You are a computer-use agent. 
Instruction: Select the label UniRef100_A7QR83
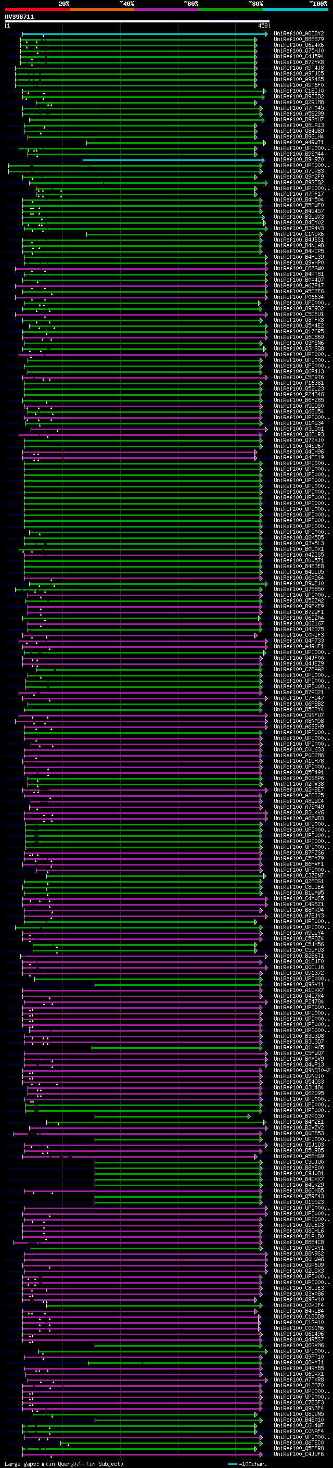pyautogui.click(x=299, y=171)
